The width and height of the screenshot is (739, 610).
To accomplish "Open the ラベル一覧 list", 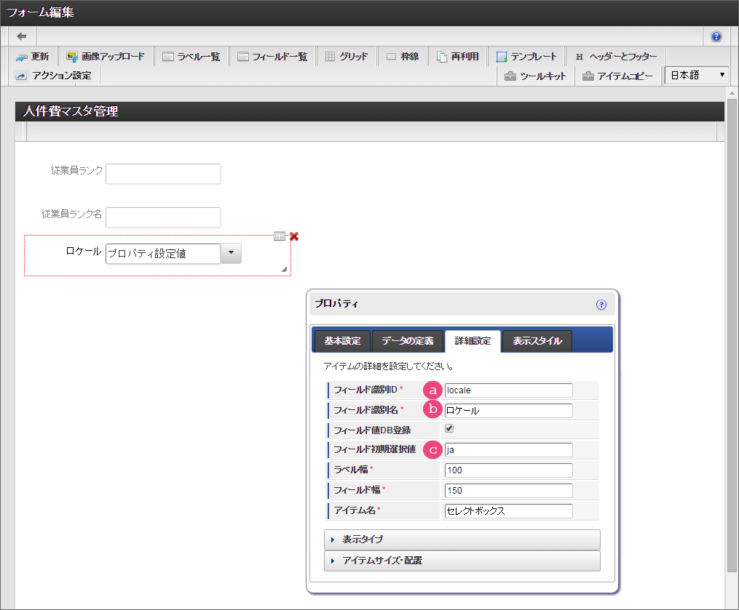I will (x=191, y=57).
